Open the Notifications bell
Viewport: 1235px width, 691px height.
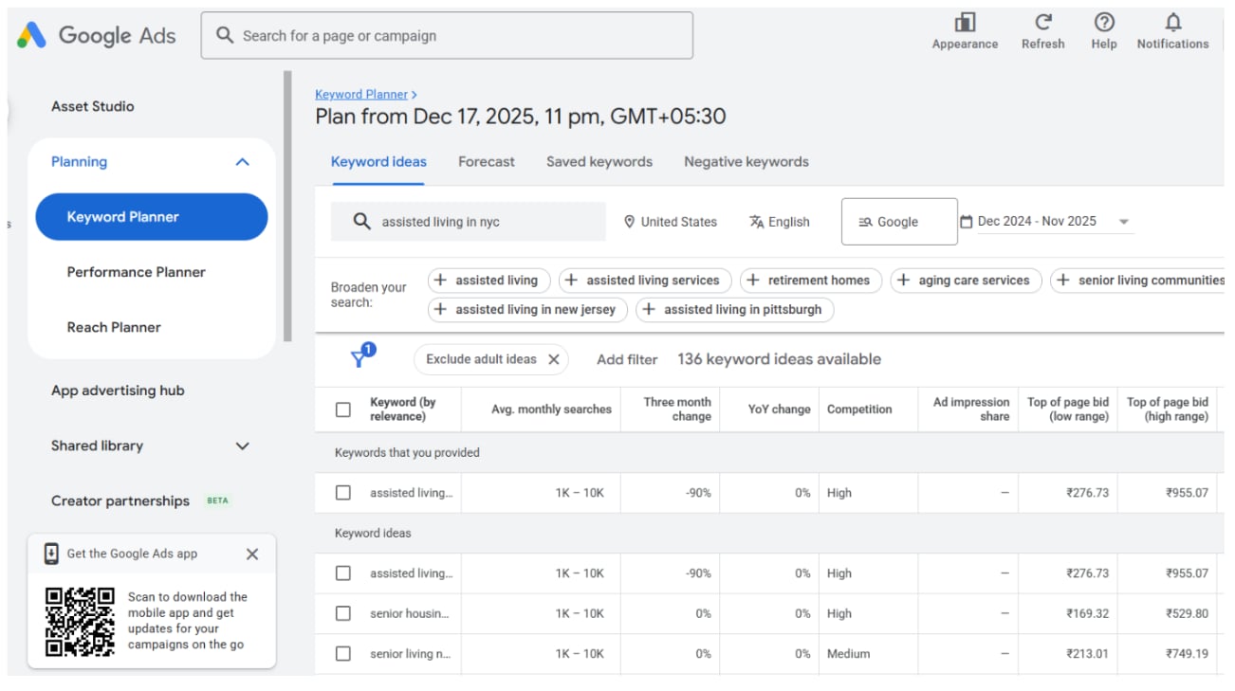1173,23
